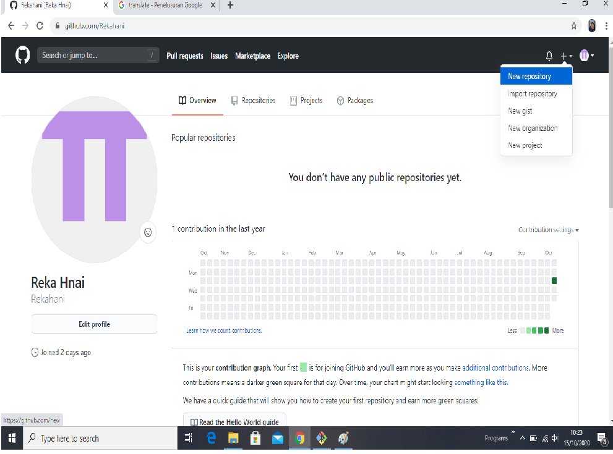Open the Action Center notifications icon
Screen dimensions: 613x454
tap(602, 439)
